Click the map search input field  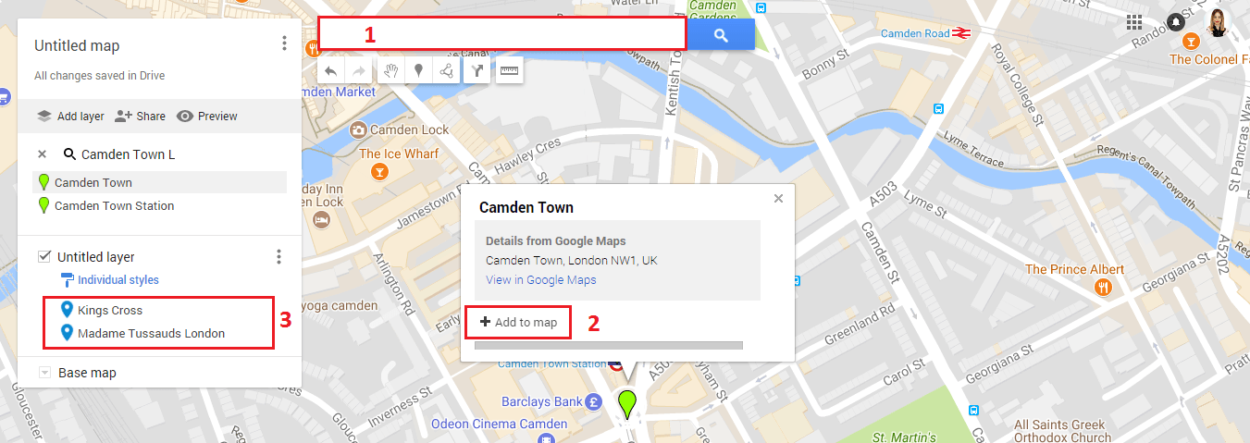[501, 35]
